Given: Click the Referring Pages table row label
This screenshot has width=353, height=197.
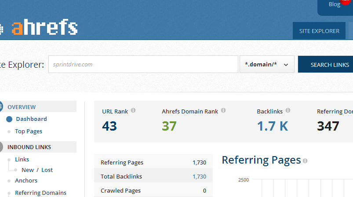Looking at the screenshot, I should tap(122, 163).
